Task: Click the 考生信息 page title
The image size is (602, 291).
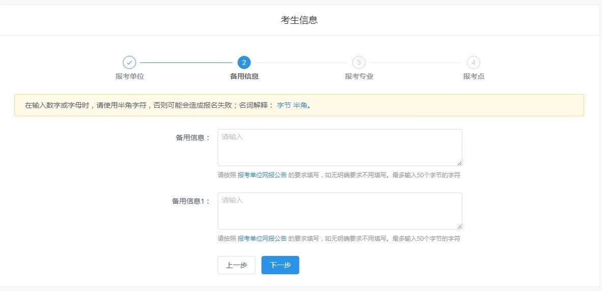Action: tap(299, 20)
